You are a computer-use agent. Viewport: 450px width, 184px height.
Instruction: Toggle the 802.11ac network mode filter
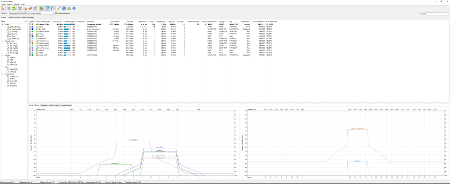click(x=8, y=53)
